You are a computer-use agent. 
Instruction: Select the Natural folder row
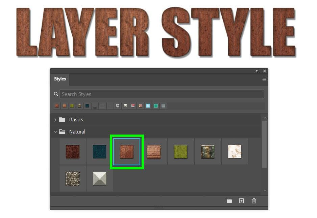coord(156,132)
